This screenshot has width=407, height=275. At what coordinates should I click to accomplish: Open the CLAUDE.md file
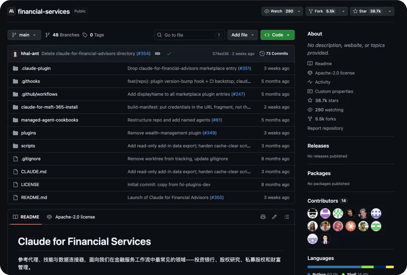tap(34, 172)
